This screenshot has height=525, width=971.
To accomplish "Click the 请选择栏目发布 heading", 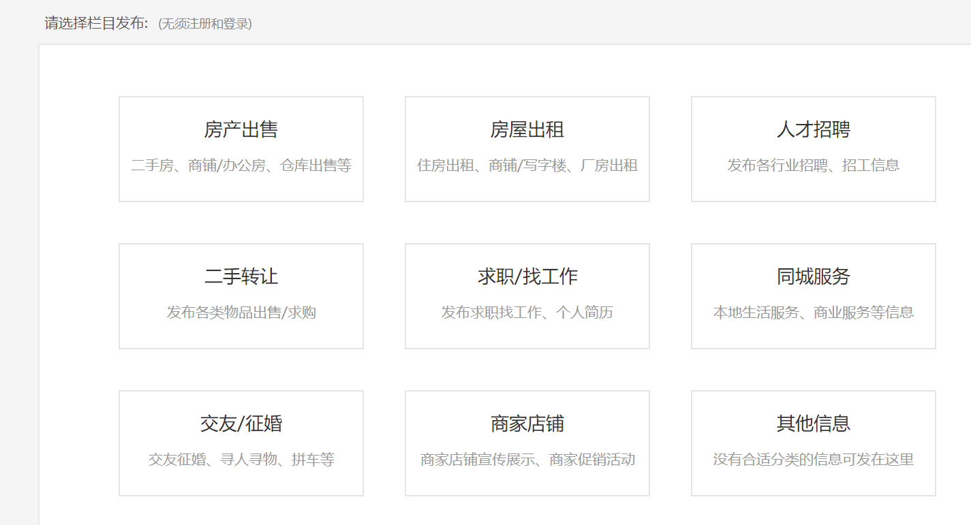I will 96,23.
